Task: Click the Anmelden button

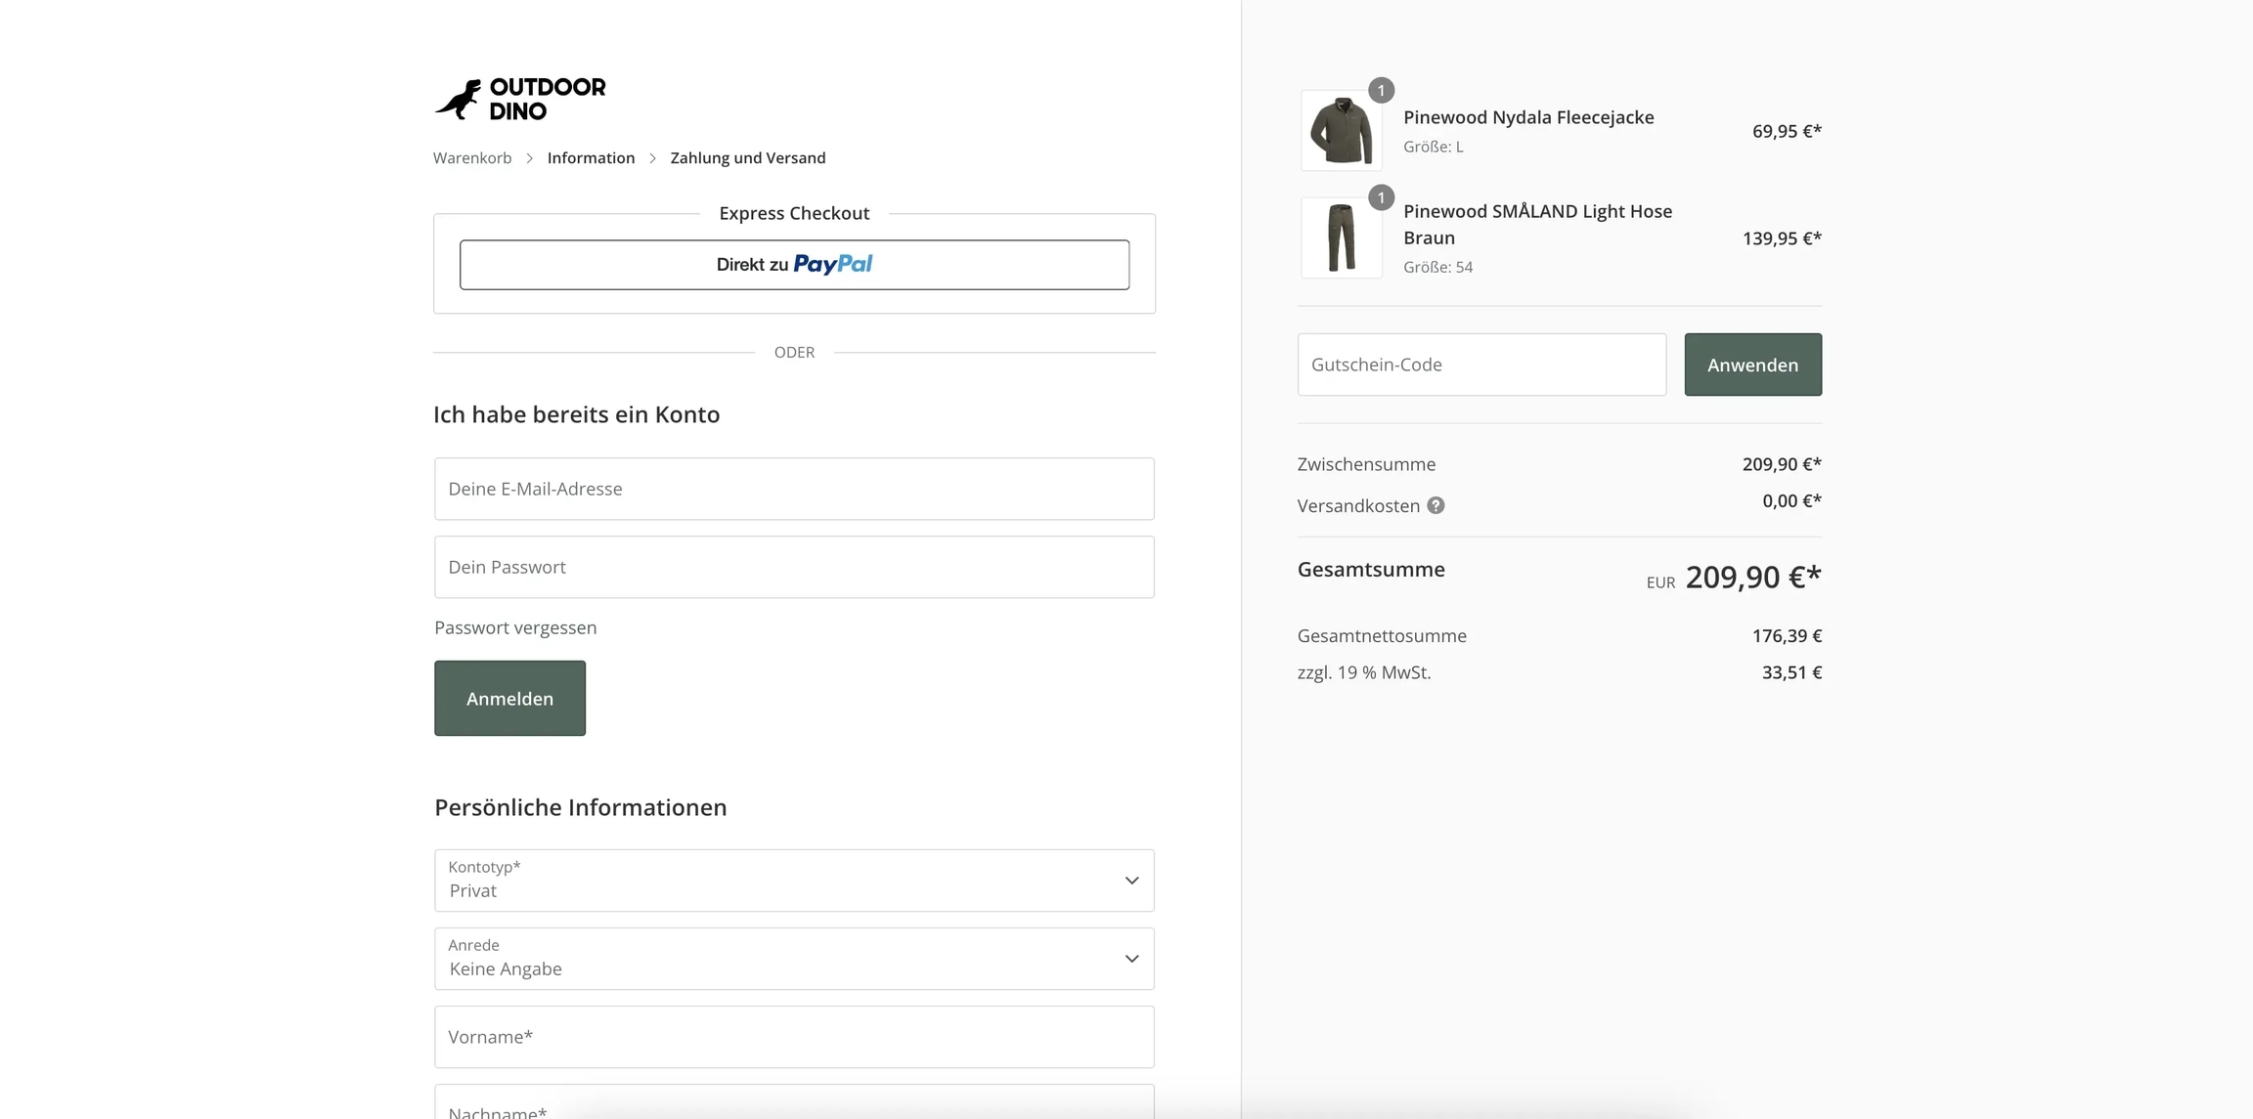Action: 509,698
